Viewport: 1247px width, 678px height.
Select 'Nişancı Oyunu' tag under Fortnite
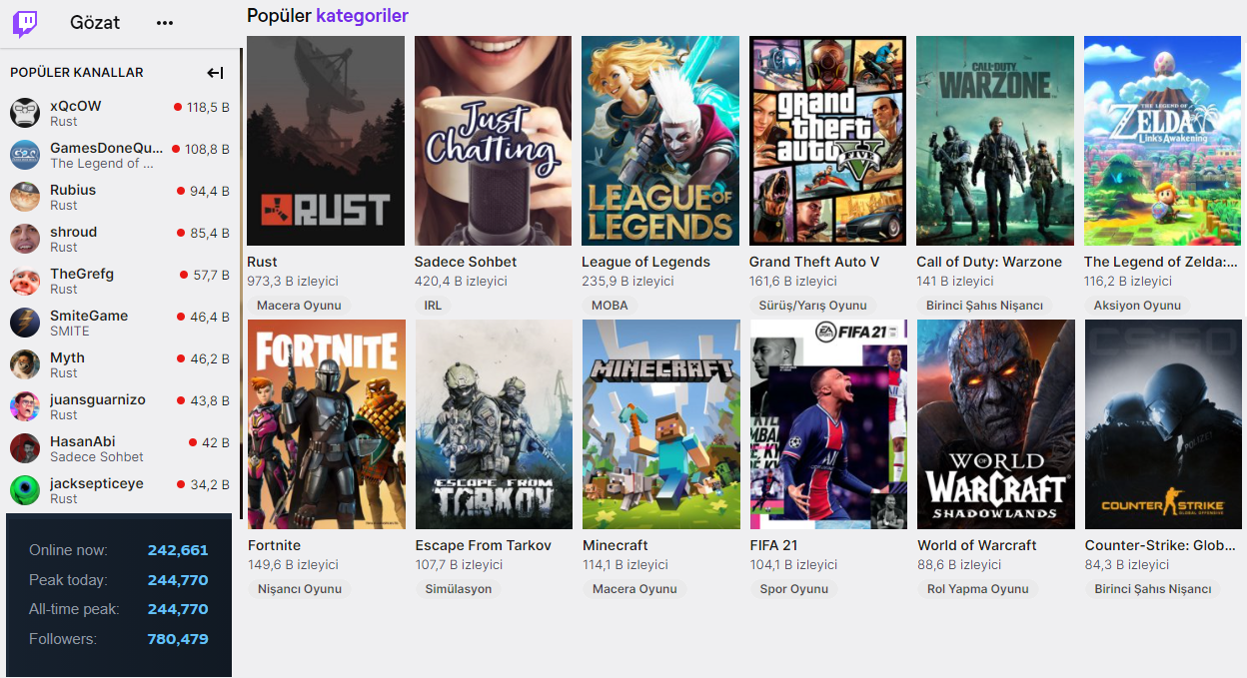coord(300,589)
